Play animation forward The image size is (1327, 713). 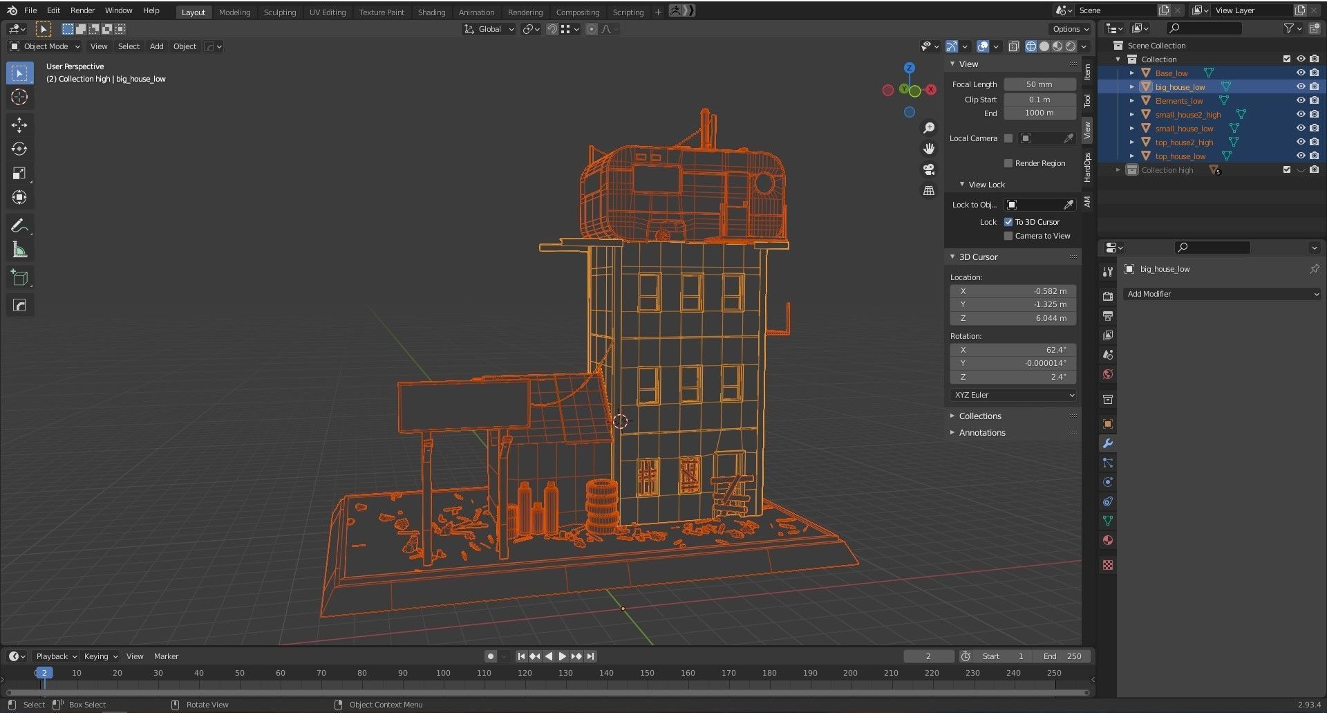(563, 656)
